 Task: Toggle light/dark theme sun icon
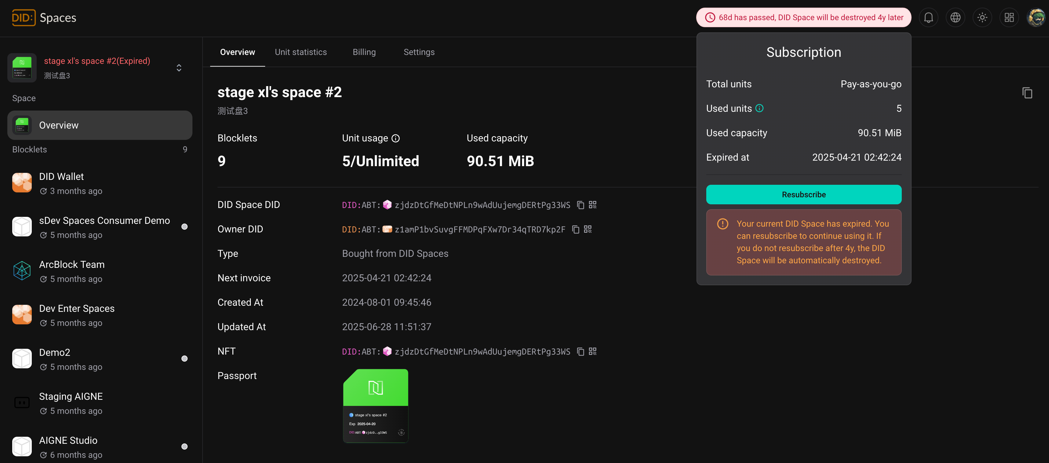coord(982,17)
